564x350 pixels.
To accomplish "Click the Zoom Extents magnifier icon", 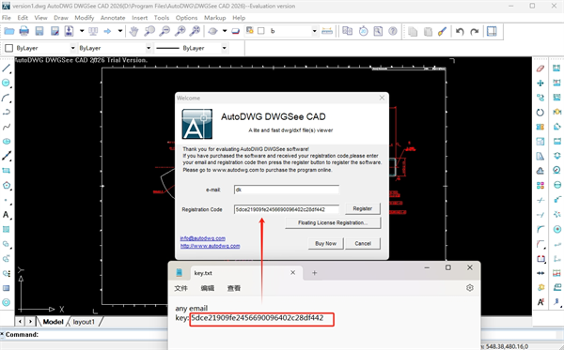I will [x=195, y=31].
